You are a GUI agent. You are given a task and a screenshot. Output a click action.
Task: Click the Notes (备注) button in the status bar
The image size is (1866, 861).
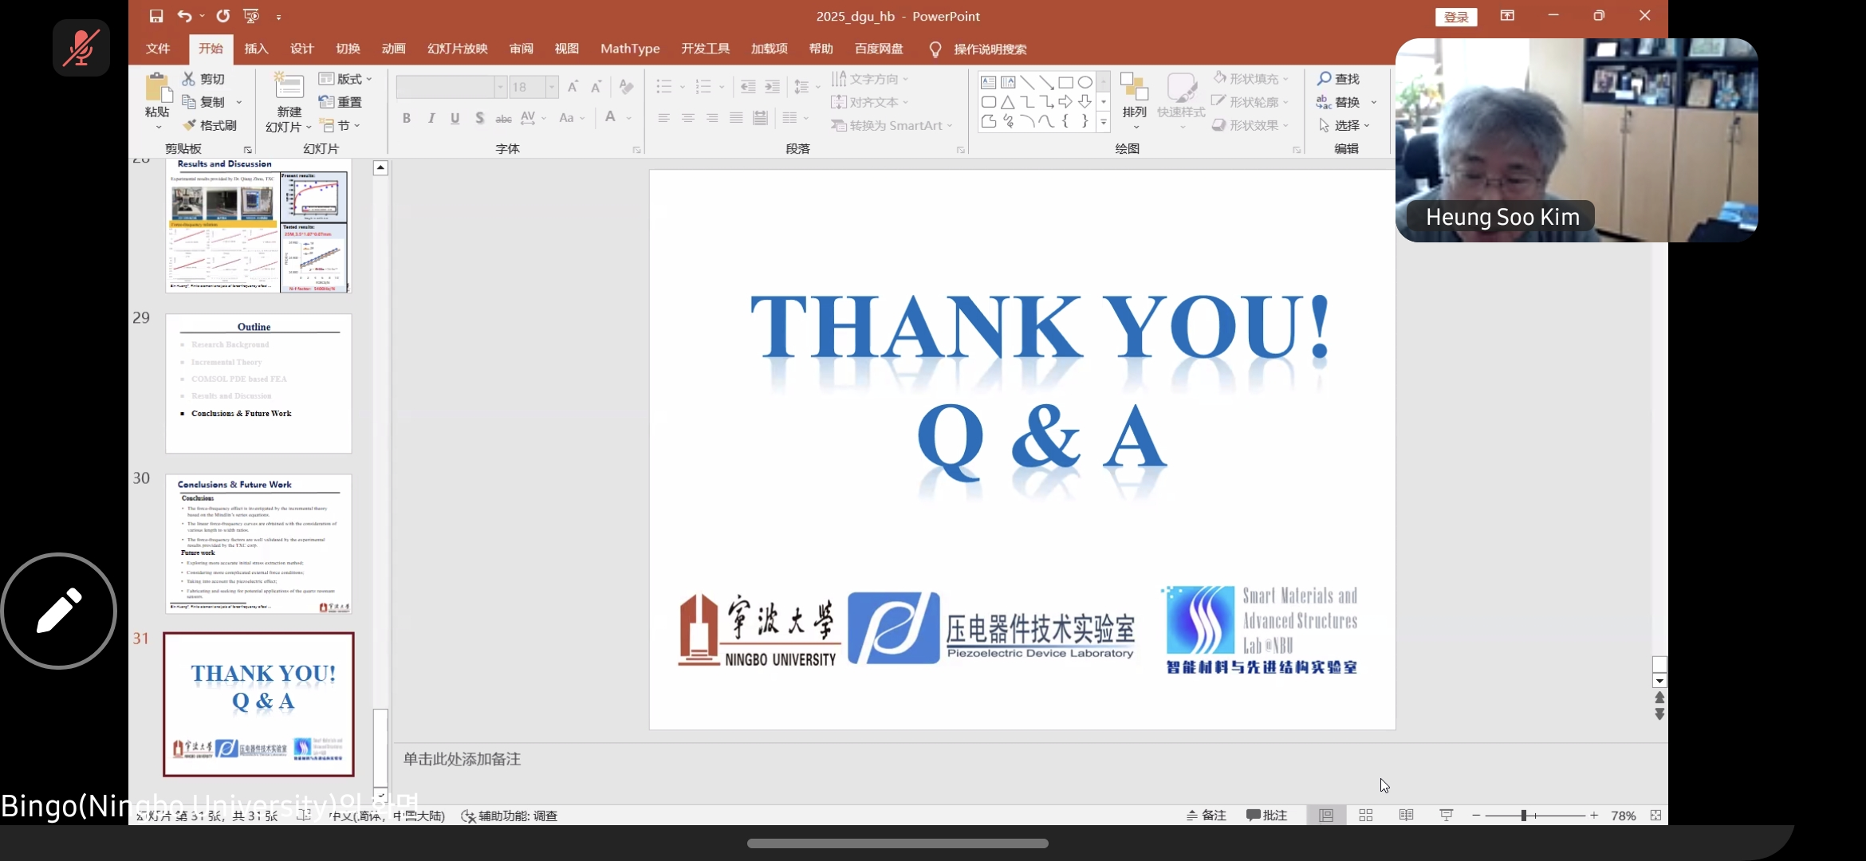click(x=1207, y=816)
